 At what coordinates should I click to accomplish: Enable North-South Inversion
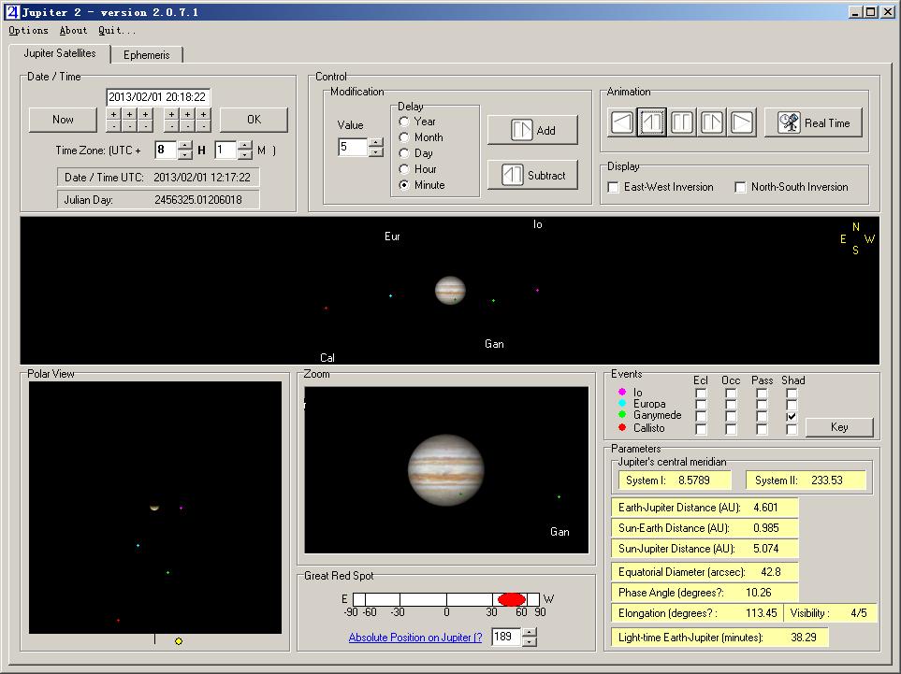(x=741, y=187)
